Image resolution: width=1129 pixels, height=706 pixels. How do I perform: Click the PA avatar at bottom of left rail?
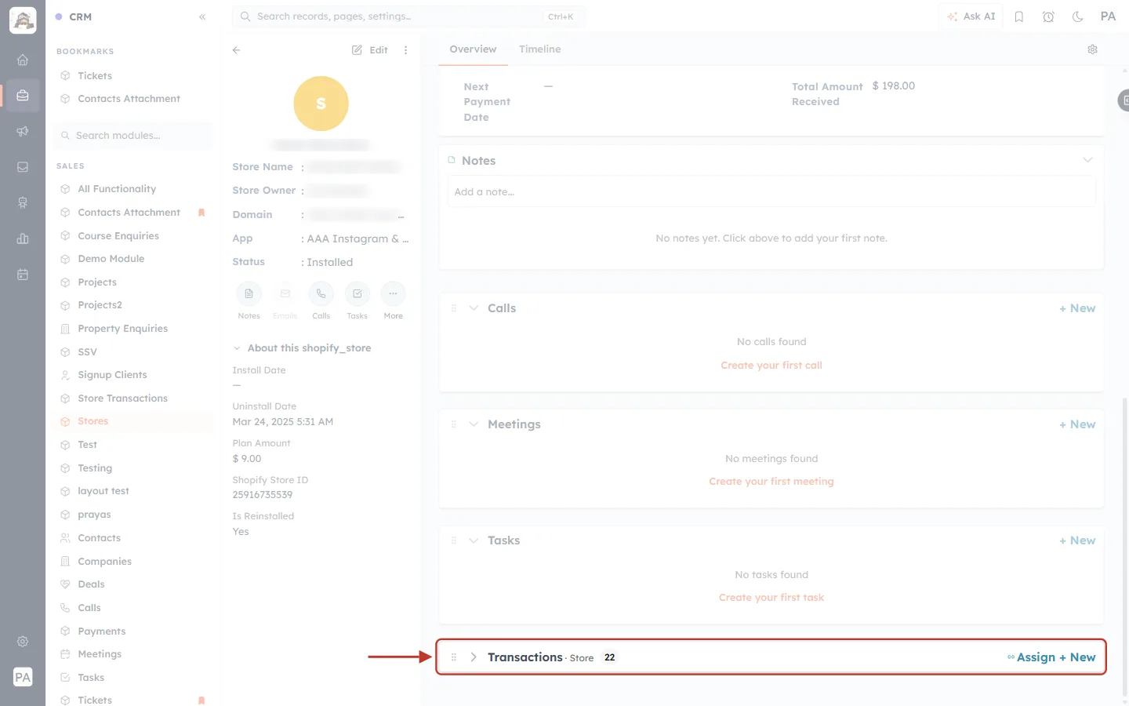click(23, 677)
